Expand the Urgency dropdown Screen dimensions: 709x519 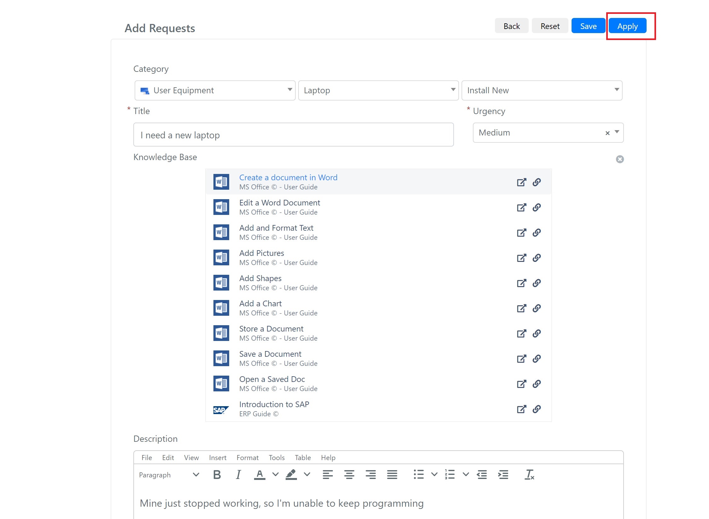click(617, 132)
